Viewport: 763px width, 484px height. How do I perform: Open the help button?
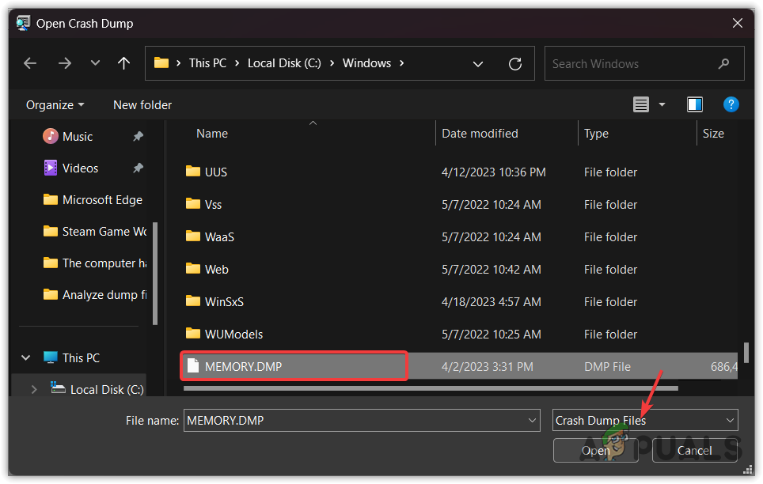click(731, 104)
